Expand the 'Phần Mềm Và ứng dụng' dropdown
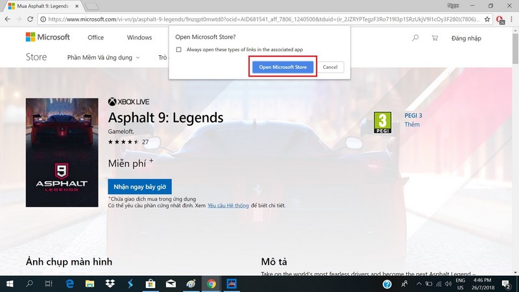Image resolution: width=519 pixels, height=292 pixels. (x=103, y=58)
